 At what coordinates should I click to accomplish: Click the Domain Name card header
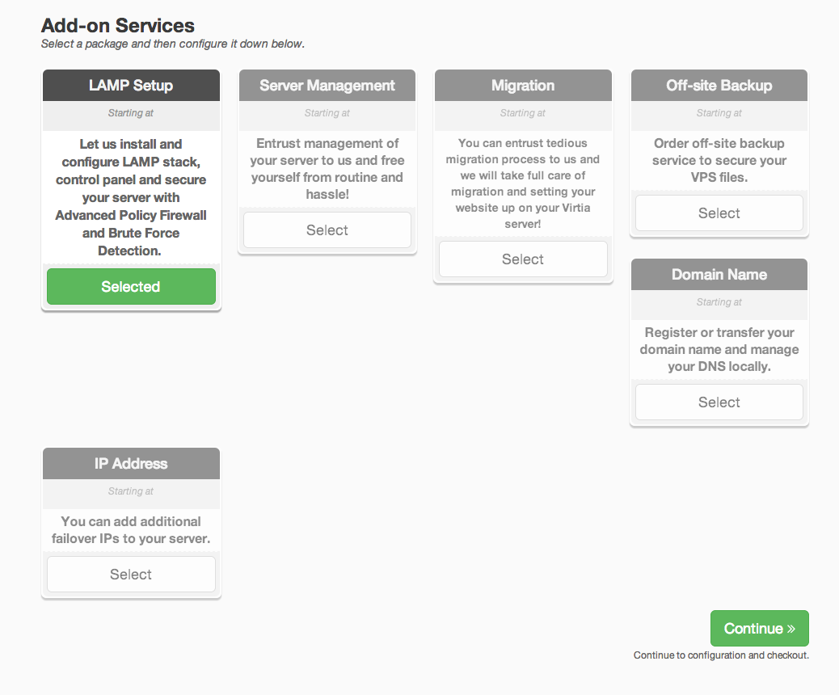[x=719, y=275]
